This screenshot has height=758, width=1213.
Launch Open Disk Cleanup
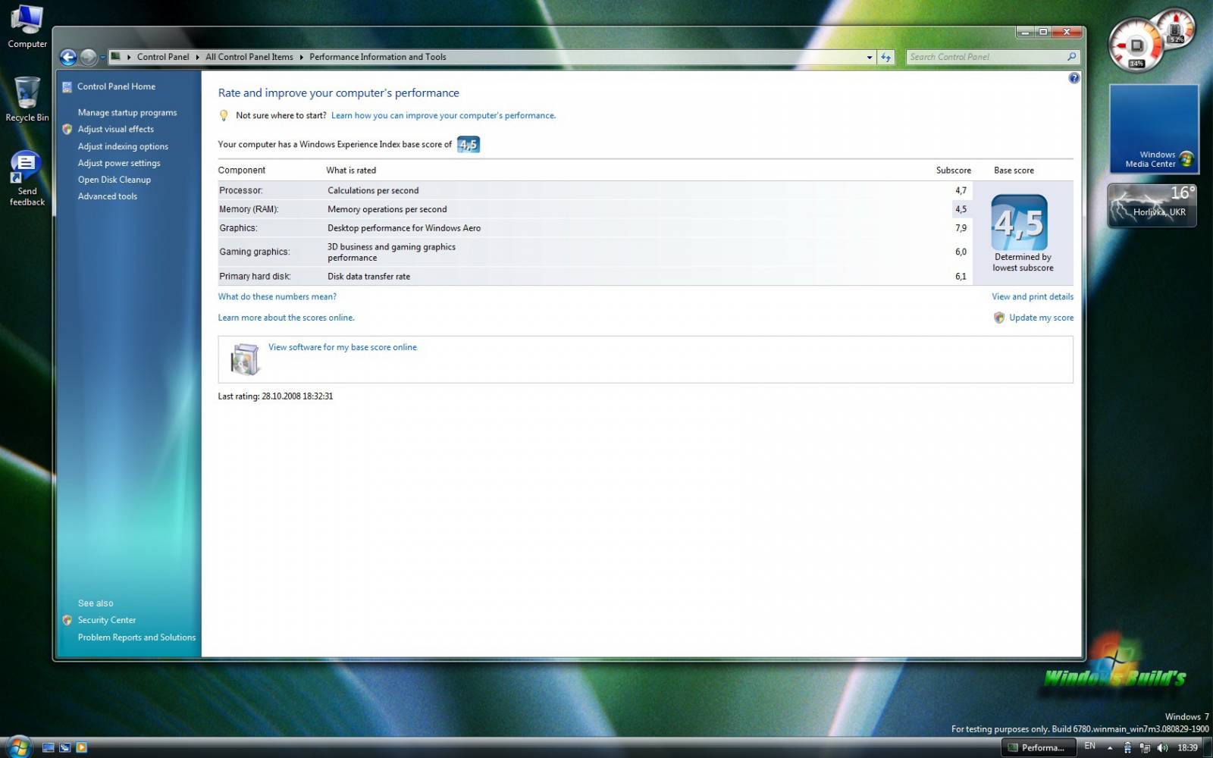tap(114, 180)
